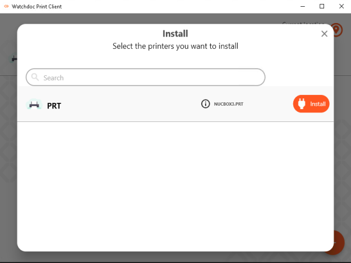This screenshot has width=351, height=263.
Task: Click the PRT printer icon
Action: coord(34,105)
